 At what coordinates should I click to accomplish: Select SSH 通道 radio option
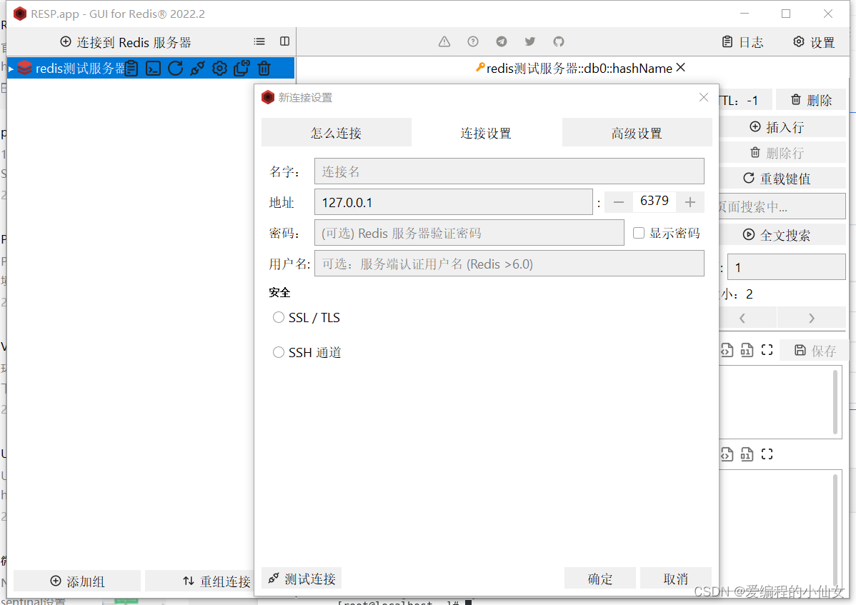tap(279, 352)
